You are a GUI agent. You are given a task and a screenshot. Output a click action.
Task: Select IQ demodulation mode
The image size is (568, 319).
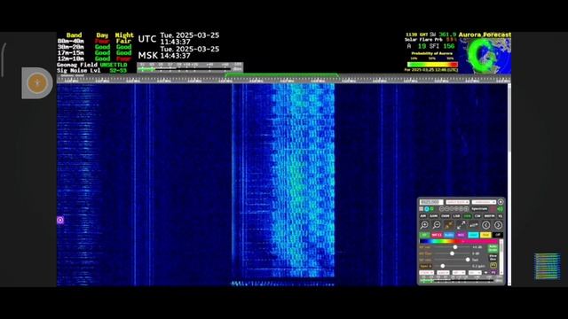501,216
